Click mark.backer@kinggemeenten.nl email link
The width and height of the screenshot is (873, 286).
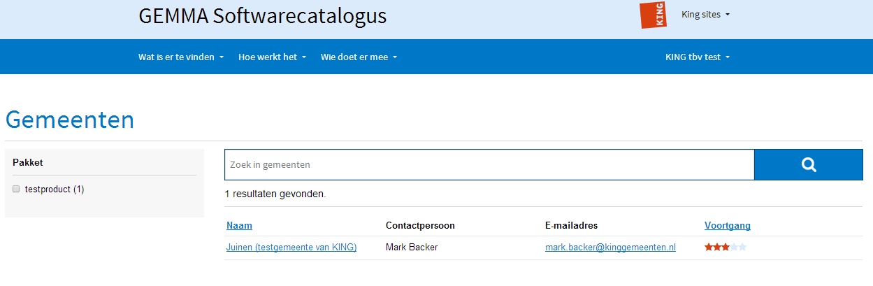coord(611,248)
